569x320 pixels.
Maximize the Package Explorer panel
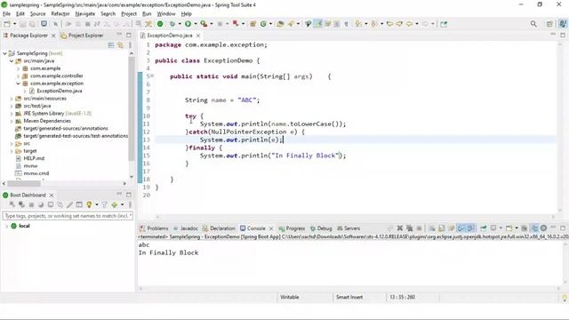128,35
